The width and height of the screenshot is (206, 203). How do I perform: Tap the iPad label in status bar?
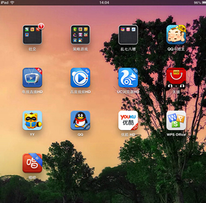point(5,3)
